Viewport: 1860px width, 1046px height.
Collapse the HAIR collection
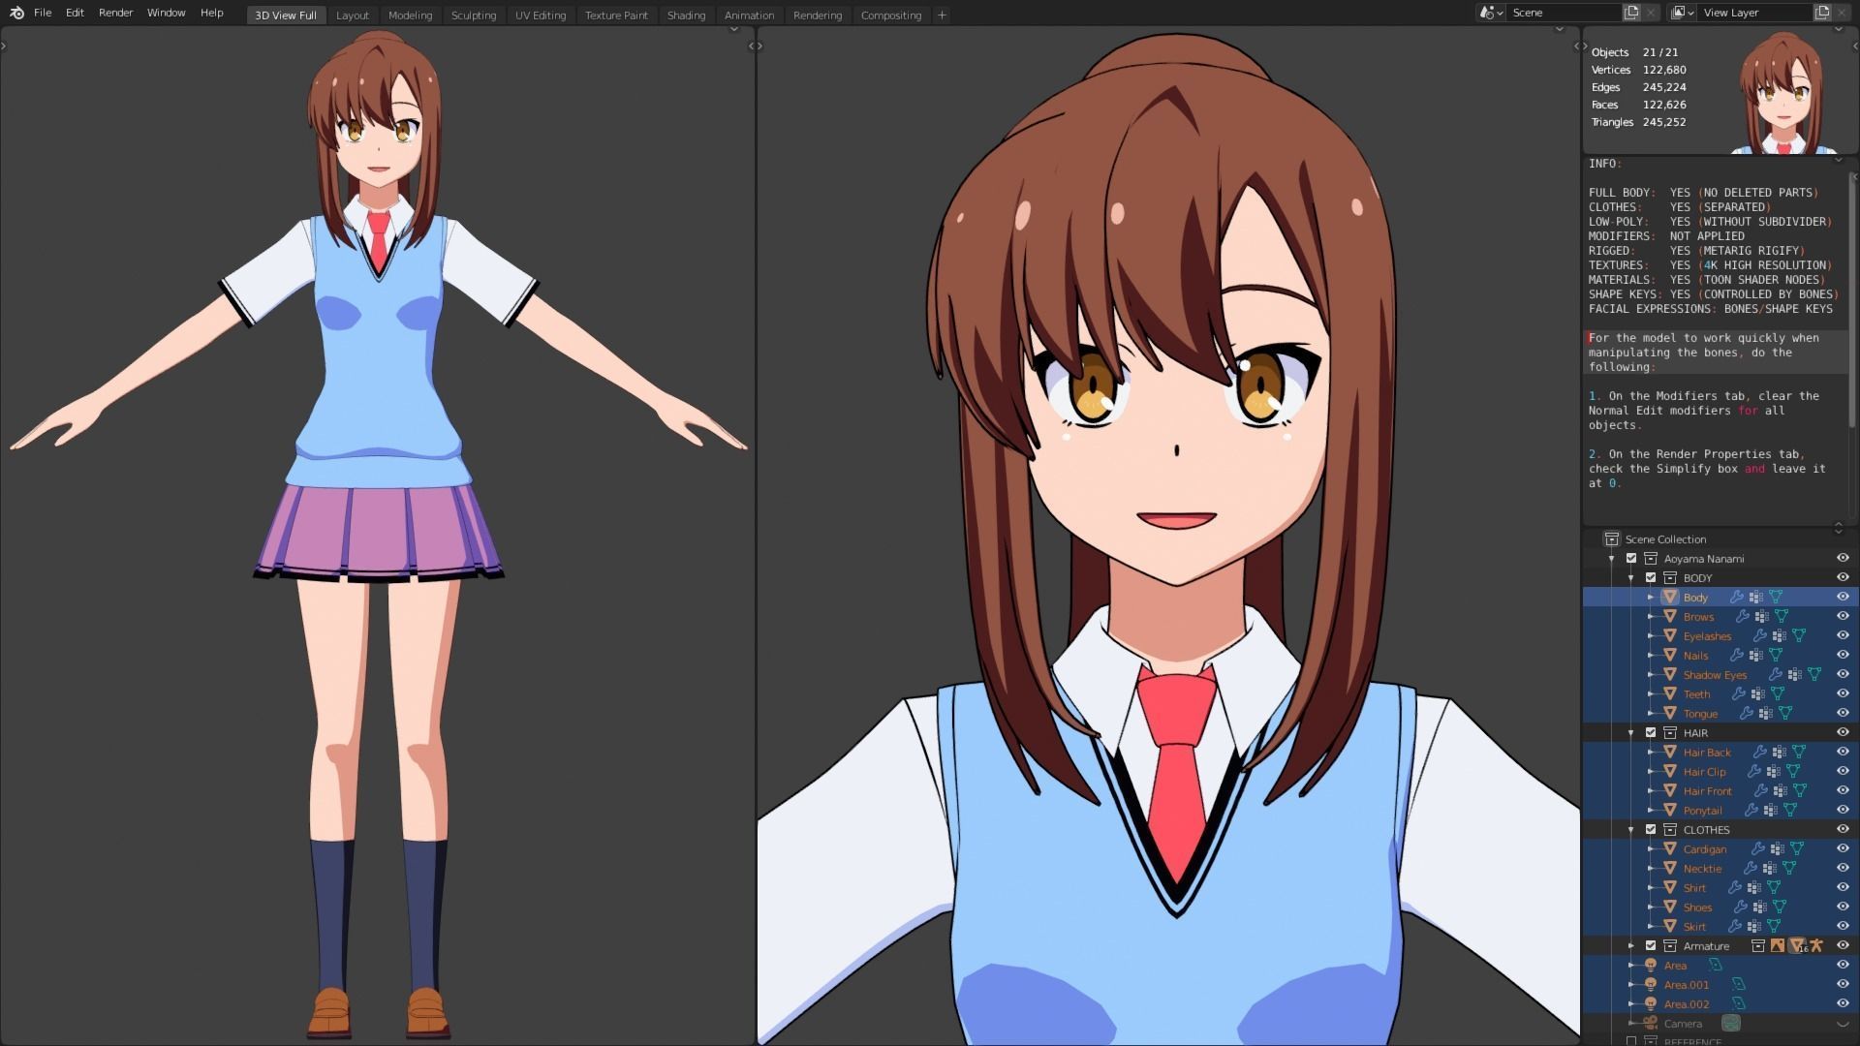click(1631, 733)
